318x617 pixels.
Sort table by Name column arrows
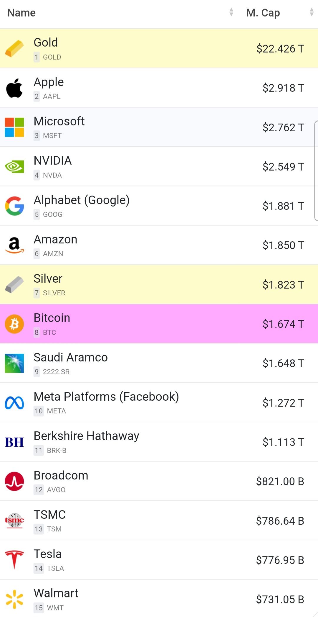231,12
